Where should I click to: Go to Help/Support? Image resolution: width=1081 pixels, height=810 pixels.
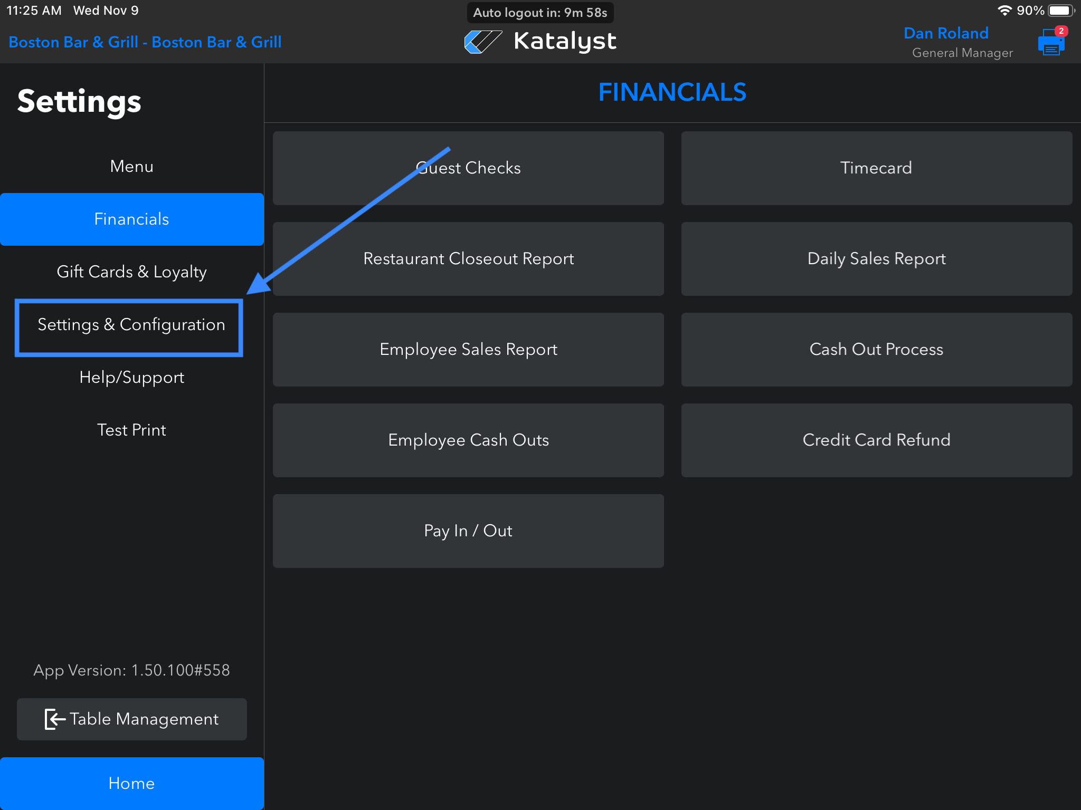[131, 378]
